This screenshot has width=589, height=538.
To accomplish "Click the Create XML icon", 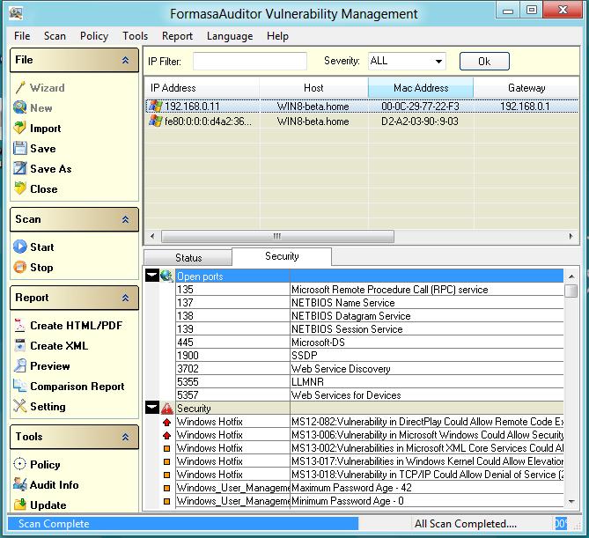I will coord(20,345).
